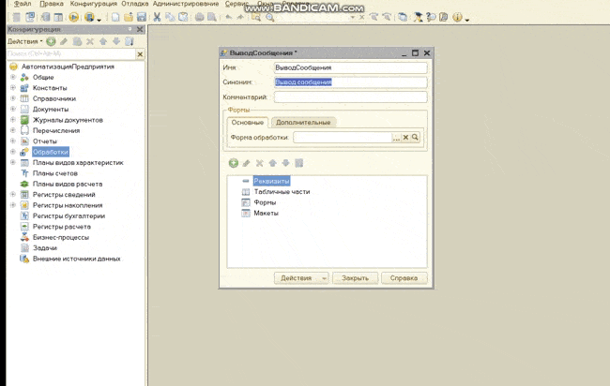Switch to the Дополнительные tab
Screen dimensions: 610x386
pyautogui.click(x=303, y=123)
